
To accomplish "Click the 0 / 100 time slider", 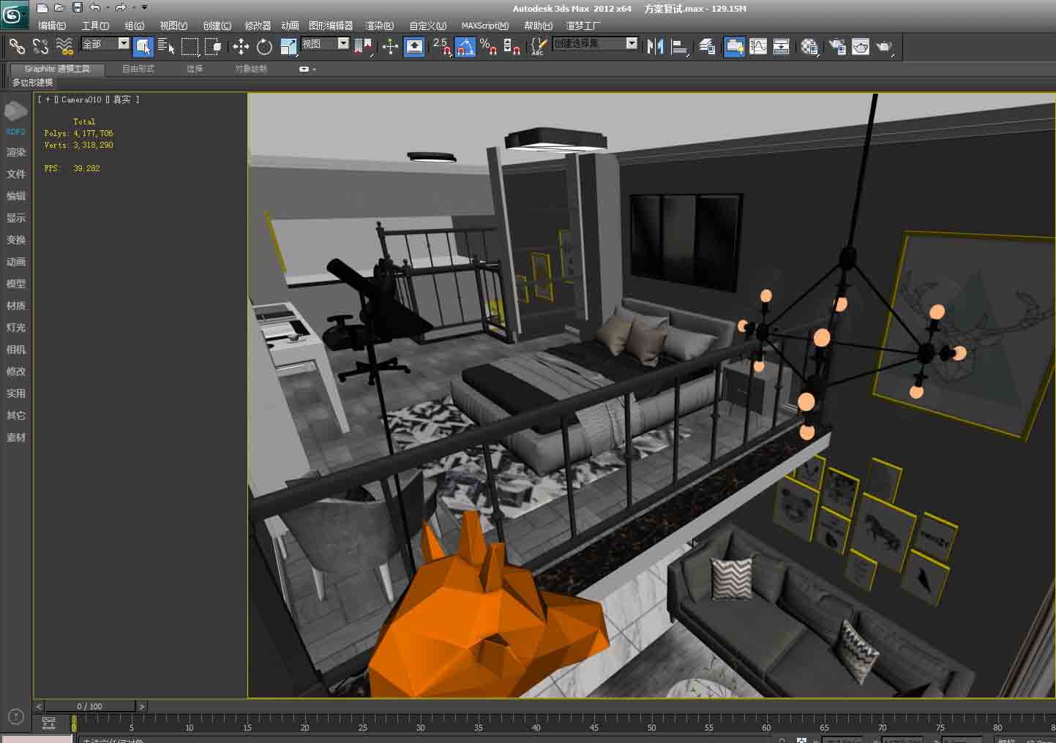I will (x=89, y=706).
